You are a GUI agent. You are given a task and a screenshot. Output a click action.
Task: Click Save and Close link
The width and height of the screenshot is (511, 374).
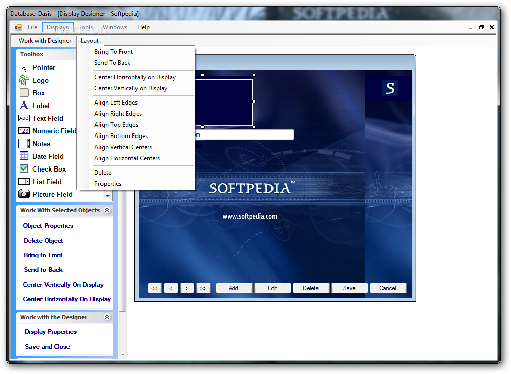[47, 346]
